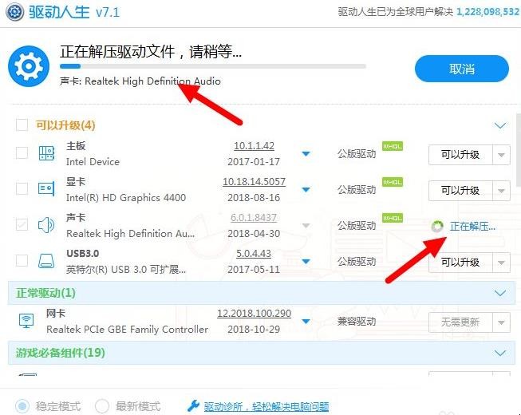Click the USB3.0 drive icon

[46, 261]
